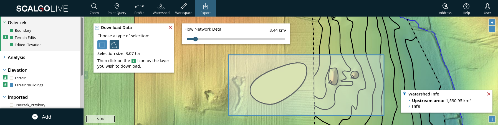This screenshot has height=125, width=498.
Task: Download the Terrain Edits layer
Action: (5, 37)
